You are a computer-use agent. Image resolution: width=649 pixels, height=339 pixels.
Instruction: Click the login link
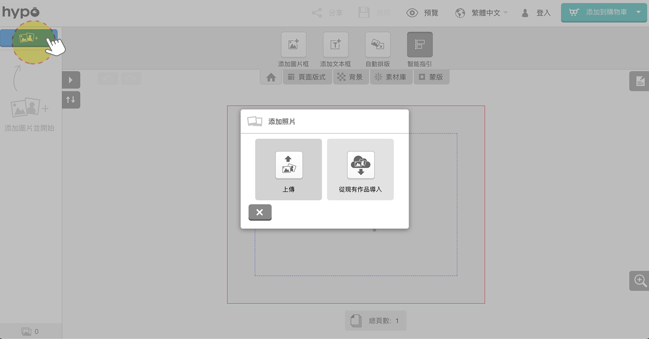click(x=536, y=13)
